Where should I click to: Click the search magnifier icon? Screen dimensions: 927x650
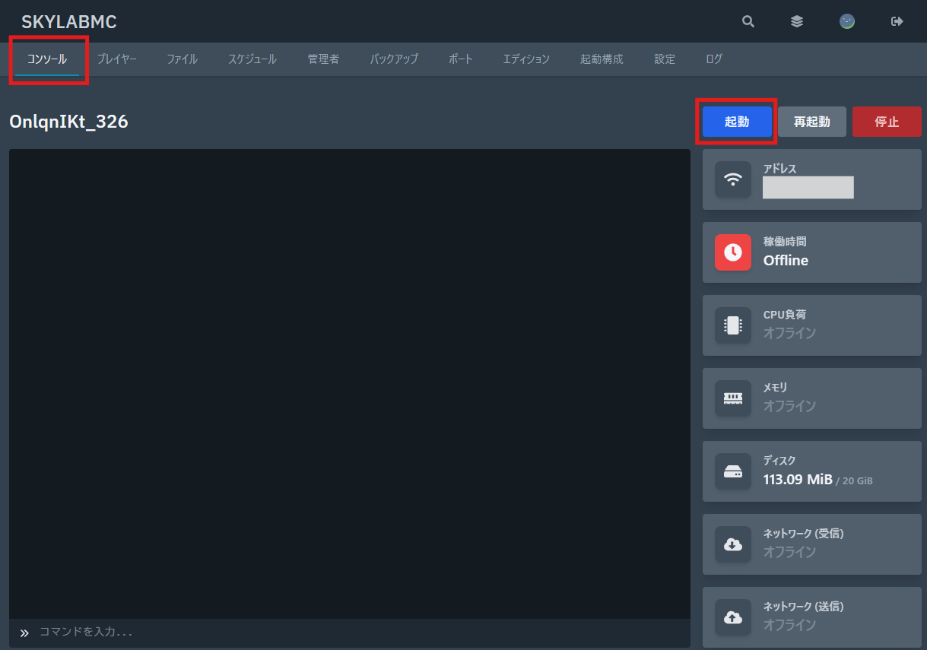[748, 21]
